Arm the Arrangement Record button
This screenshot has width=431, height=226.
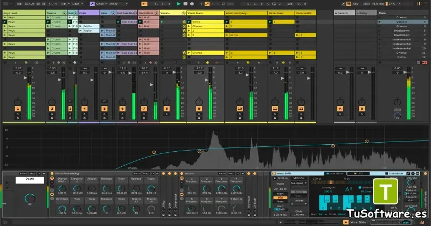(192, 4)
